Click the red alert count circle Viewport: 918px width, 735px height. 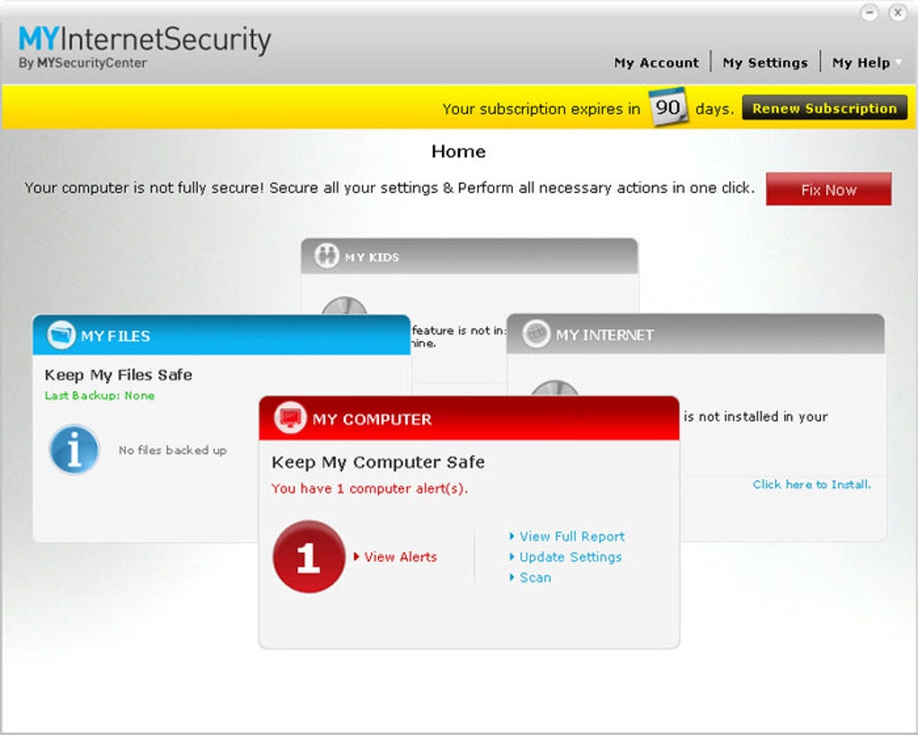point(309,557)
